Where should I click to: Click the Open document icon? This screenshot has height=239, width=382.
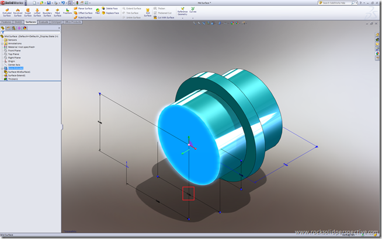click(x=41, y=3)
